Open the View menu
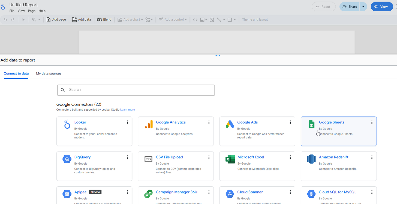 [x=21, y=11]
